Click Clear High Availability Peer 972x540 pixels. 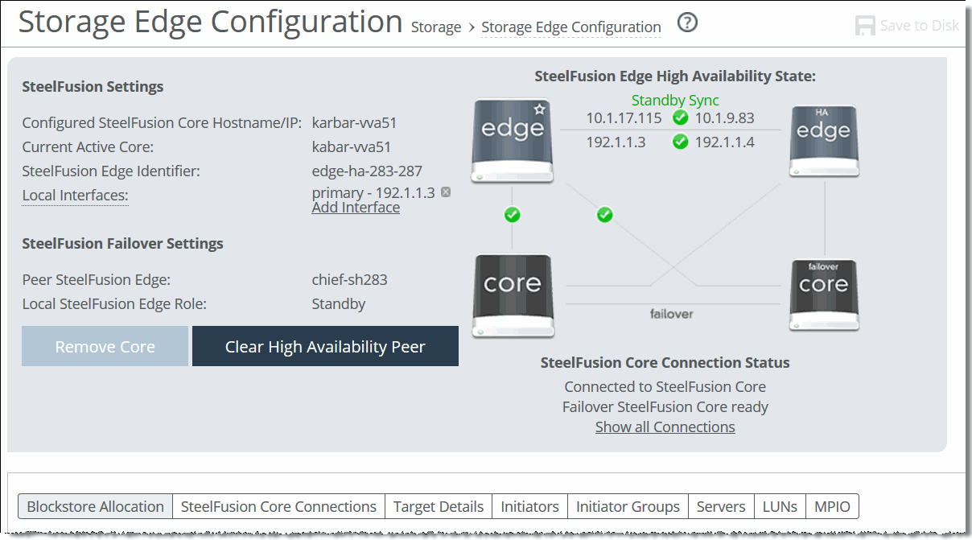coord(325,346)
